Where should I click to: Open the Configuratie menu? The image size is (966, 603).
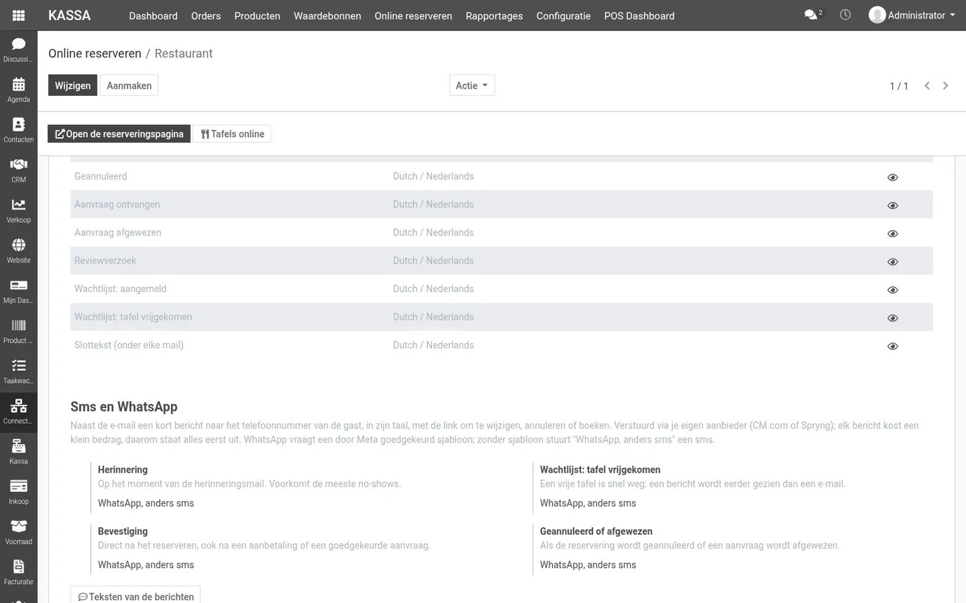coord(563,16)
